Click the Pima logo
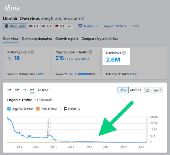 12,7
